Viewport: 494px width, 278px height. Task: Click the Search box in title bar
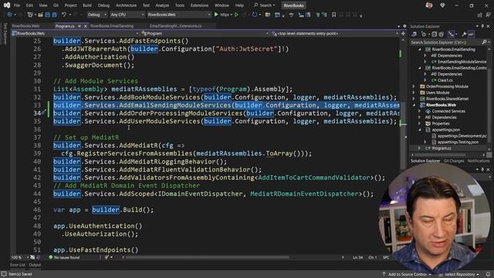click(265, 5)
